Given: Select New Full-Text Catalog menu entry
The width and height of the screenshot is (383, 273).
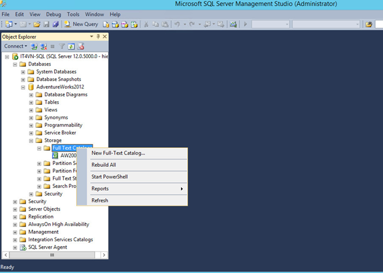Looking at the screenshot, I should point(118,153).
